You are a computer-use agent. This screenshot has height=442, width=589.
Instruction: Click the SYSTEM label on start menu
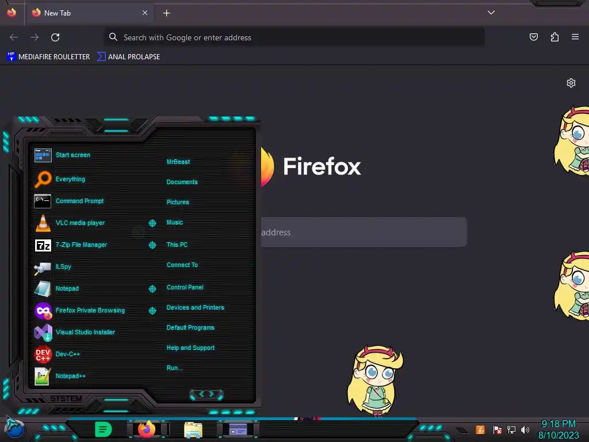pos(66,398)
